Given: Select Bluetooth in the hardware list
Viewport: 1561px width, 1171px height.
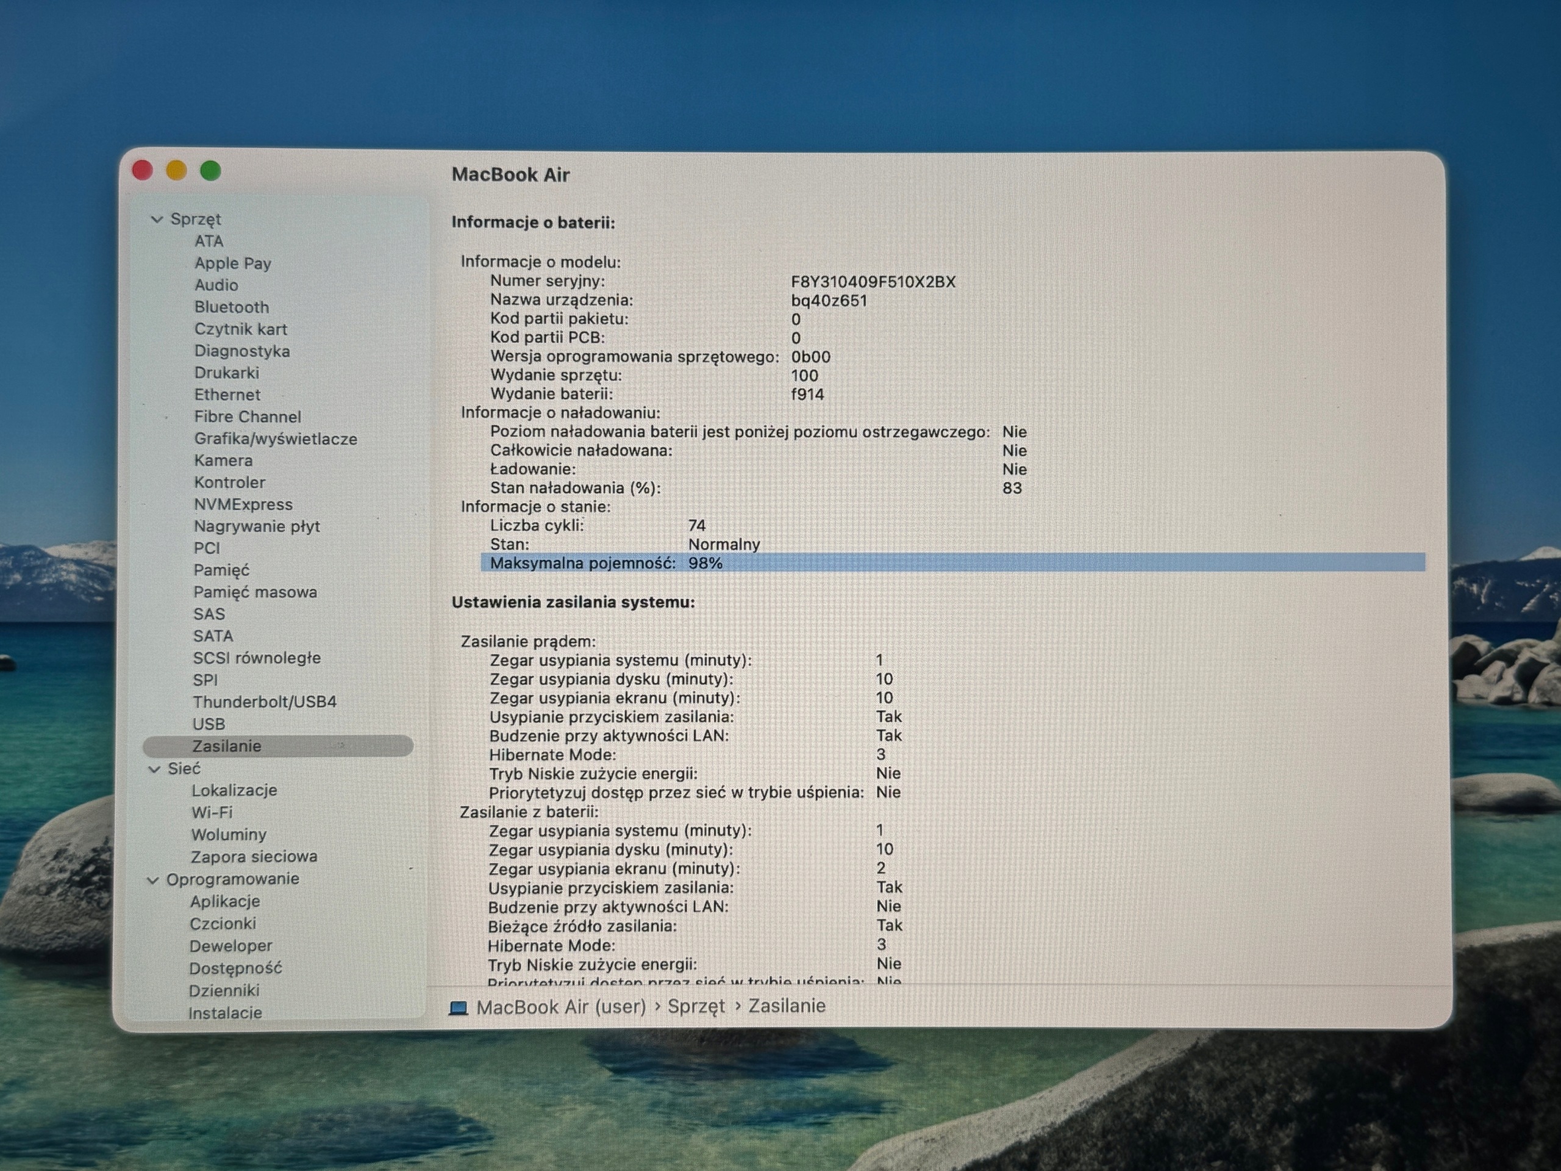Looking at the screenshot, I should pos(232,307).
